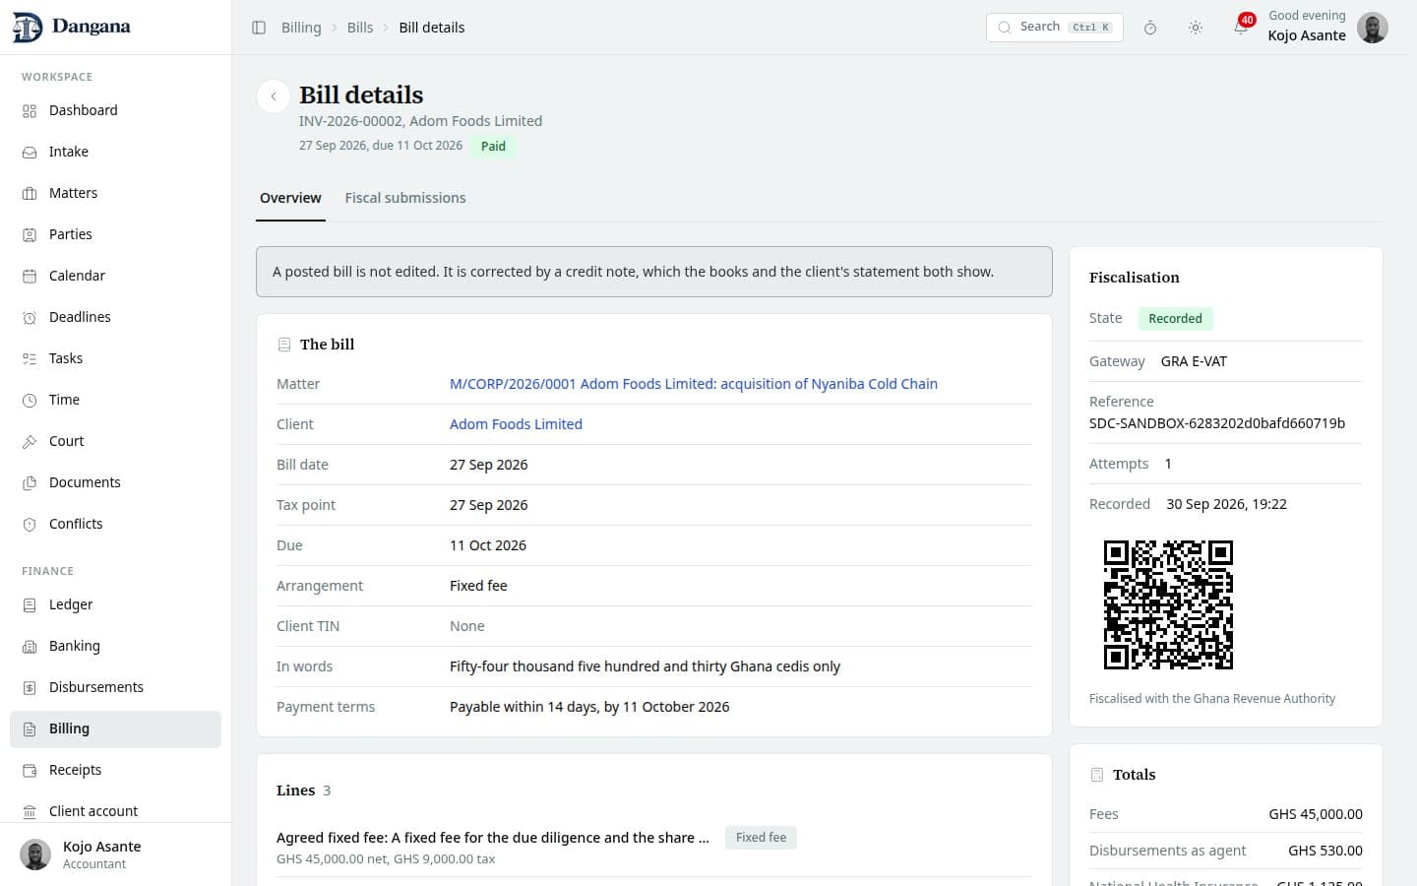The image size is (1417, 886).
Task: Click the Paid status badge
Action: coord(493,147)
